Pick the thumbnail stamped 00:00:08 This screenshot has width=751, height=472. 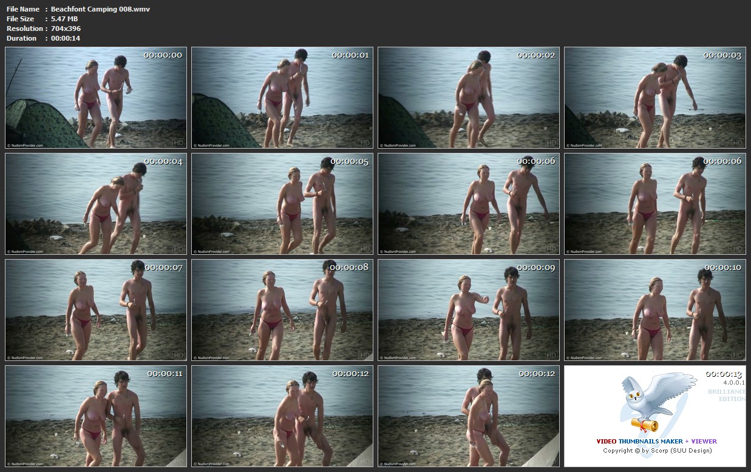coord(282,310)
